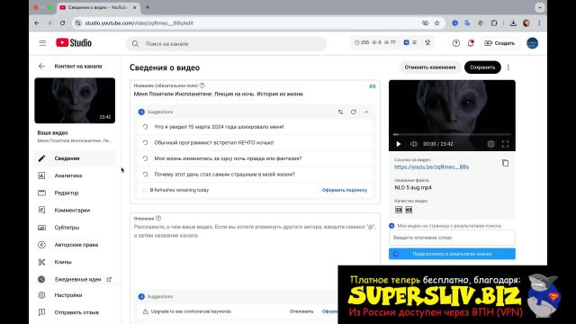Viewport: 576px width, 324px height.
Task: Refresh title suggestions with reload icon
Action: (354, 112)
